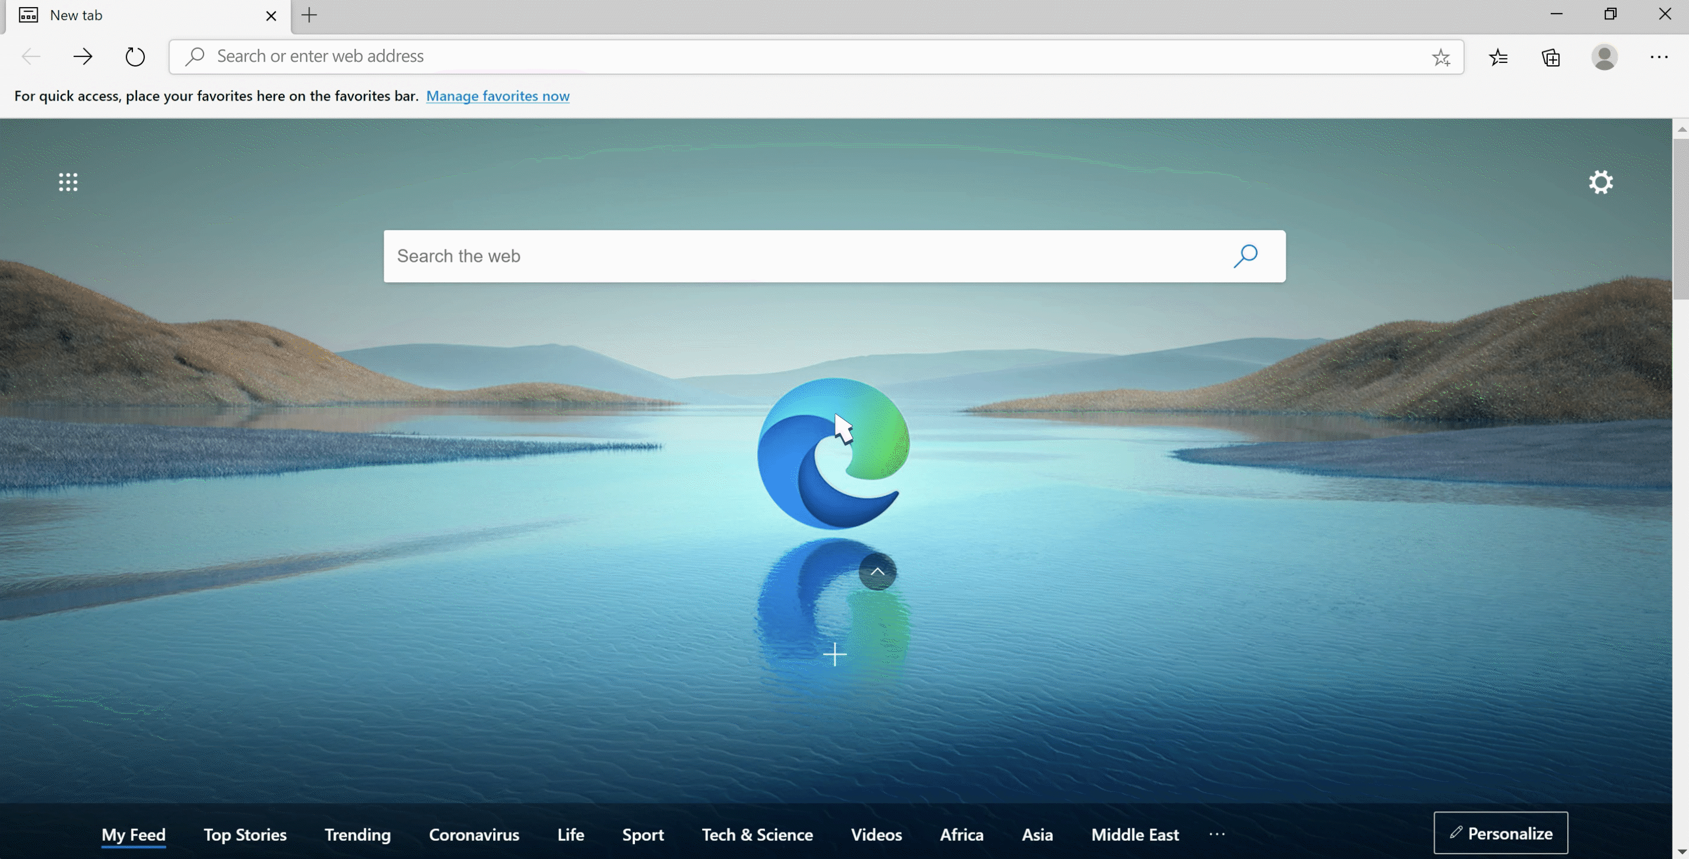1689x859 pixels.
Task: Open the user profile avatar
Action: click(x=1604, y=57)
